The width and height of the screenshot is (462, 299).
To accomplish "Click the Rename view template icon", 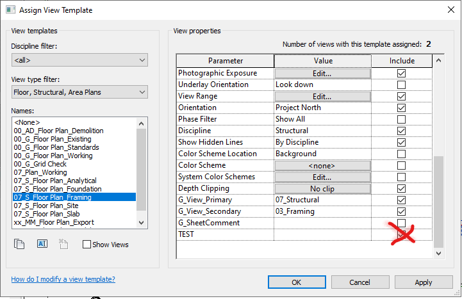I will click(x=42, y=244).
